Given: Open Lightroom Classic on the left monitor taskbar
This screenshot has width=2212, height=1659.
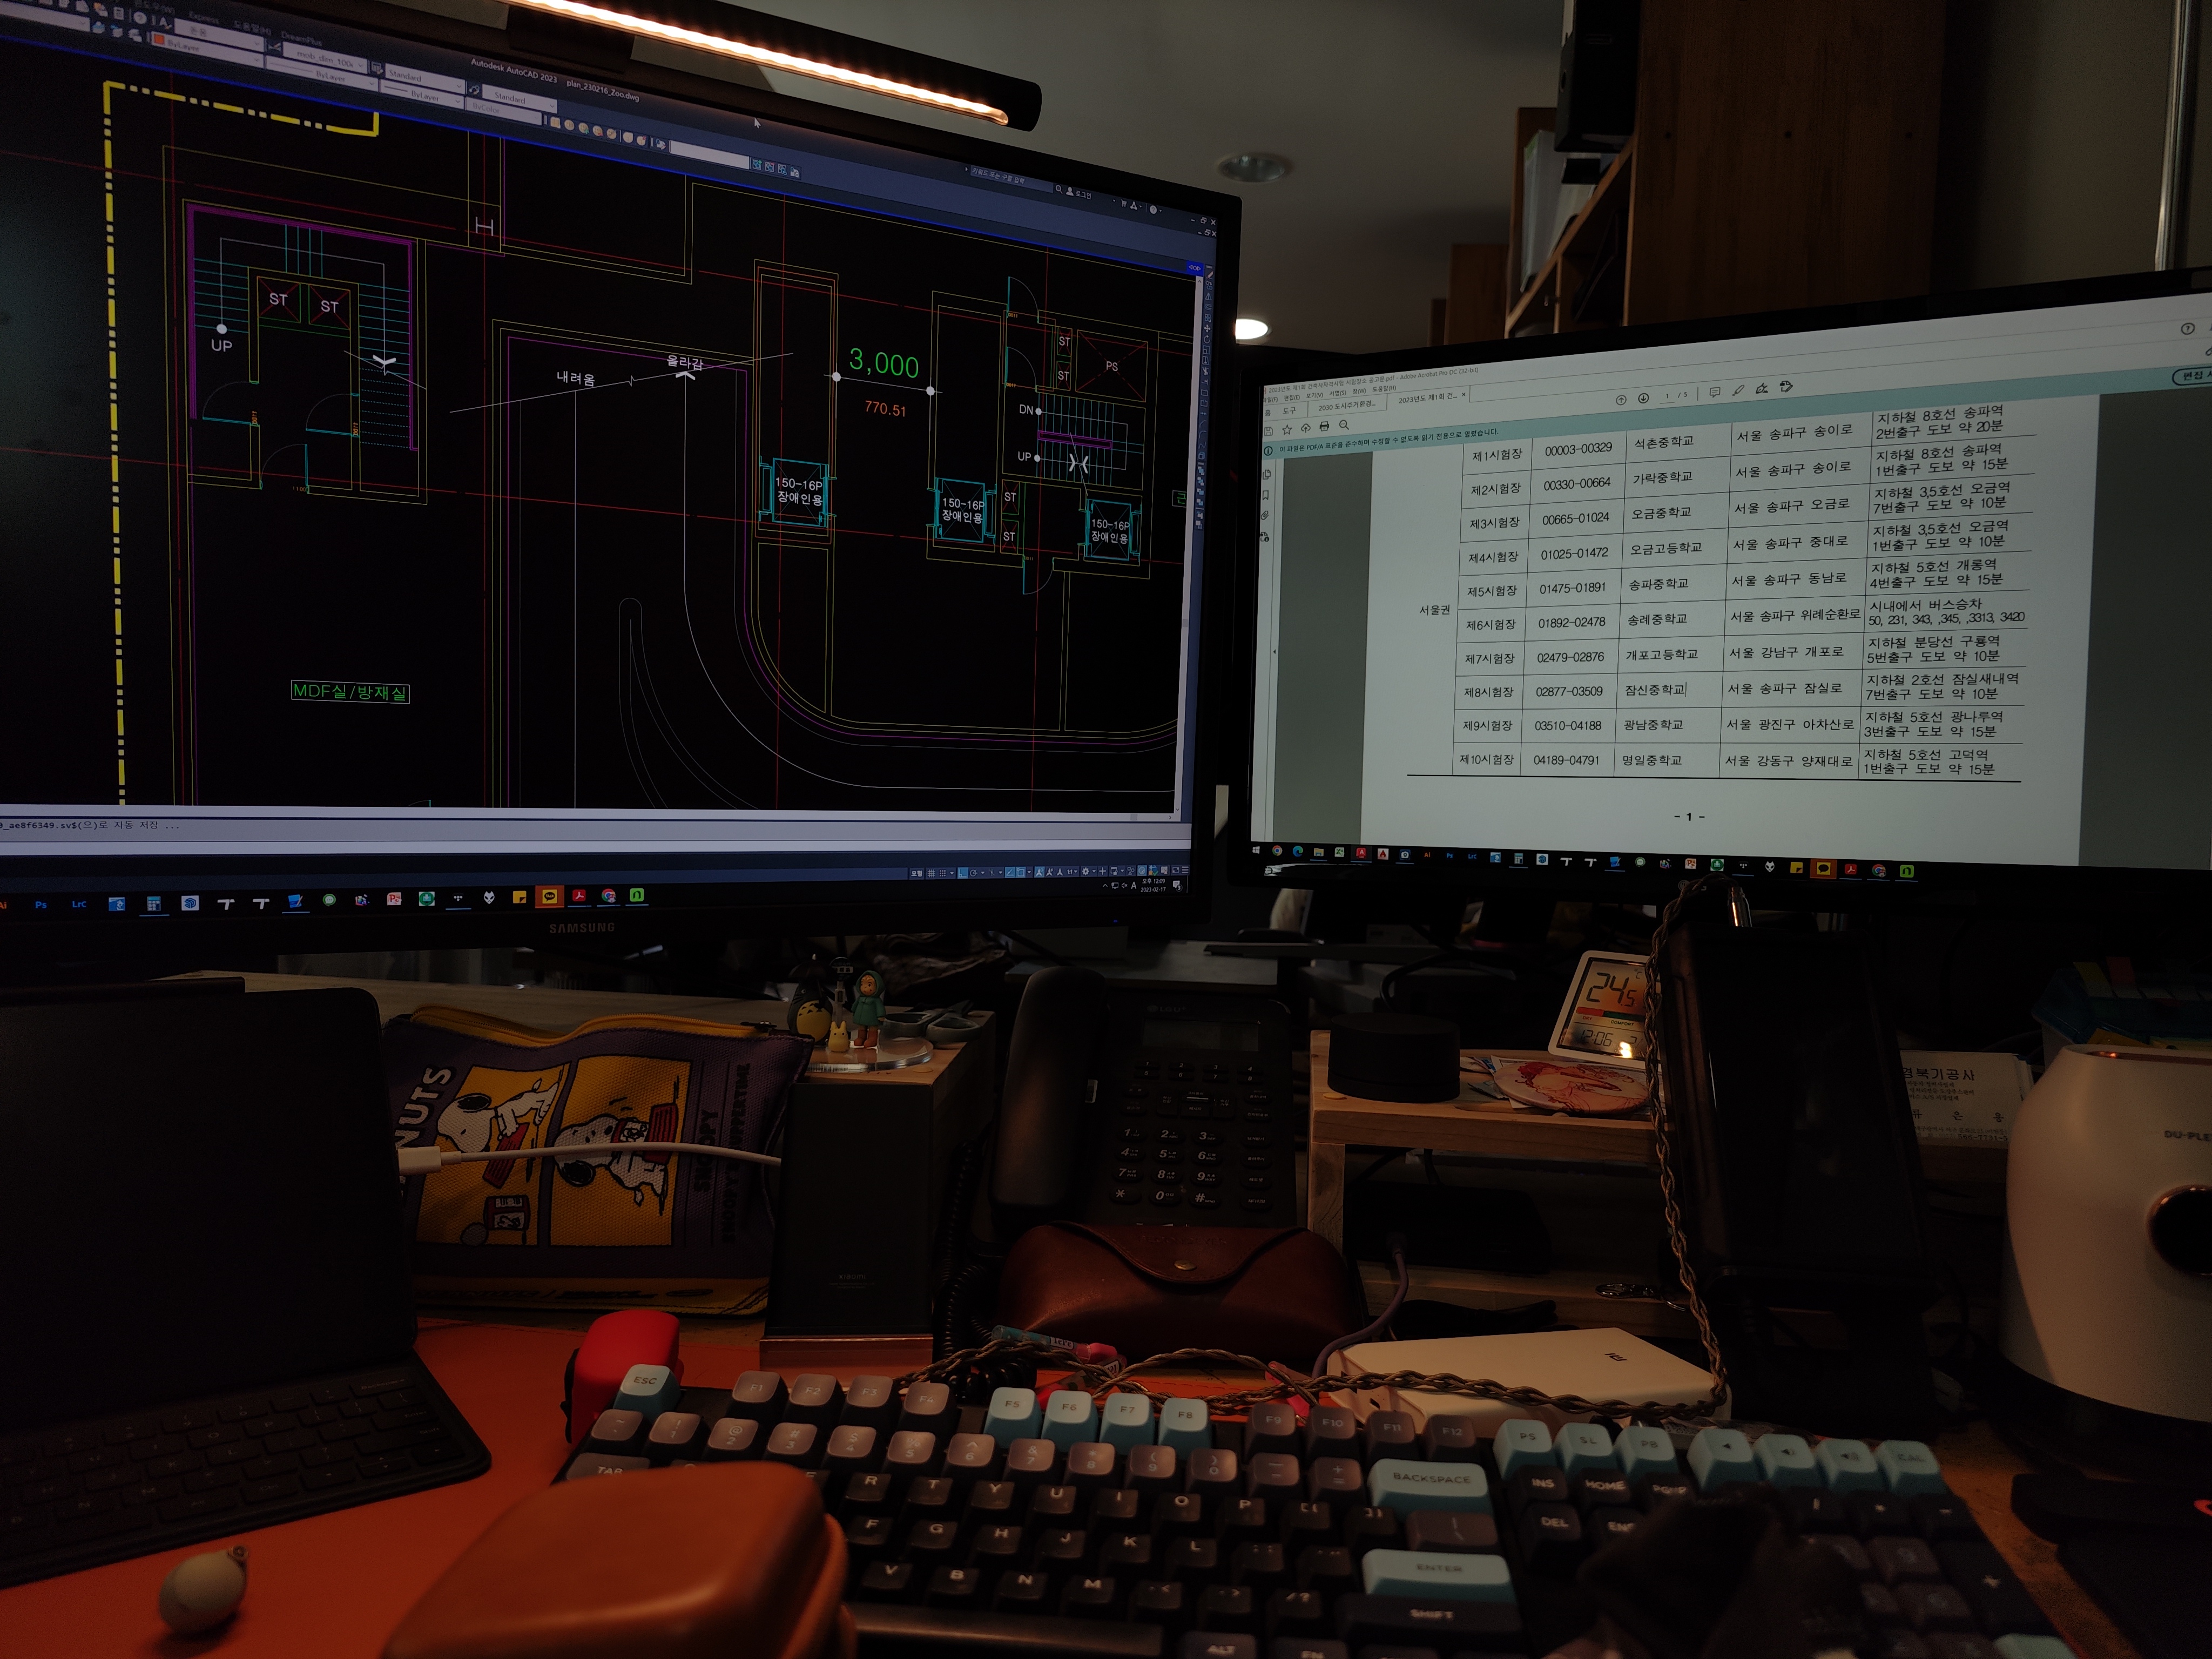Looking at the screenshot, I should (x=79, y=904).
